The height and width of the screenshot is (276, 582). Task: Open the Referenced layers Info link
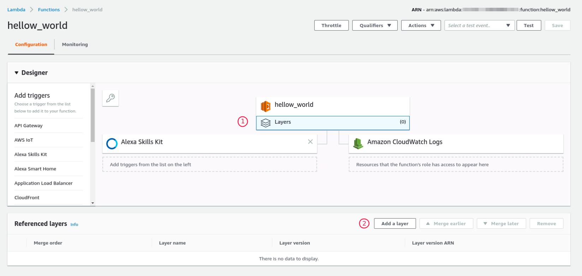coord(74,225)
